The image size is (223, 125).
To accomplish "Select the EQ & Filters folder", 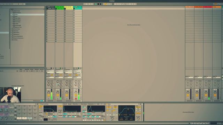I will click(x=16, y=33).
